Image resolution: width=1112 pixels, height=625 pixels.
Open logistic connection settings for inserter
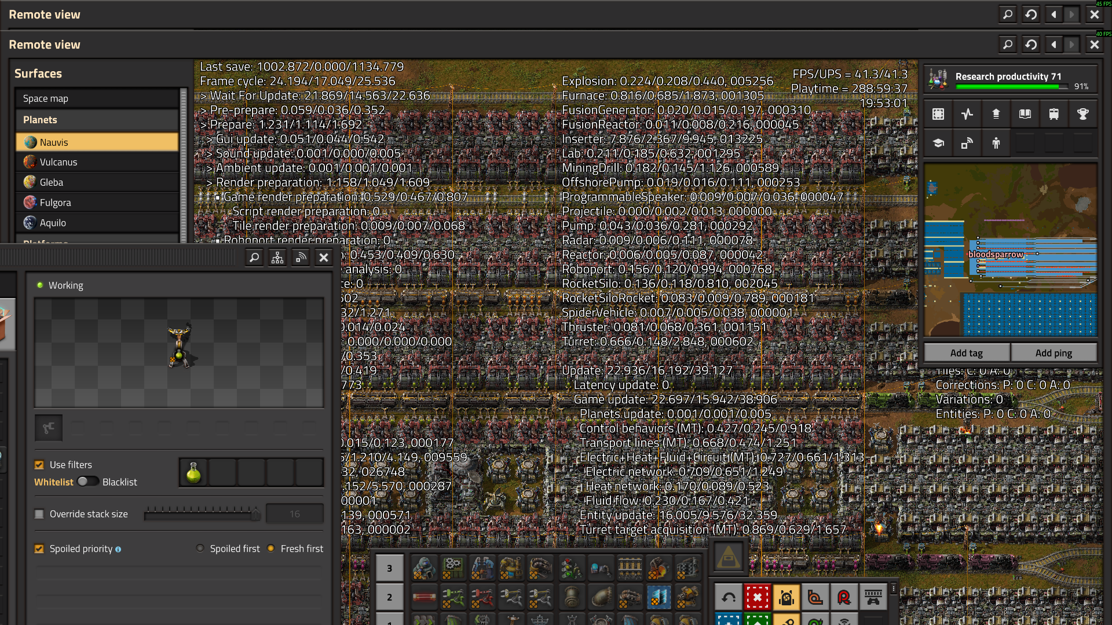click(301, 258)
